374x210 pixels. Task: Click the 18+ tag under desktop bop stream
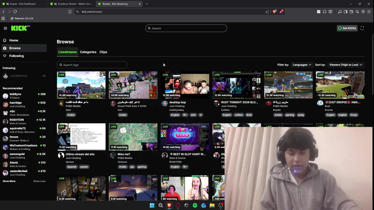click(185, 115)
